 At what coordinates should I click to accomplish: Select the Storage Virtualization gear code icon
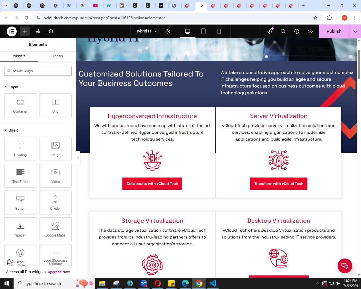tap(152, 265)
